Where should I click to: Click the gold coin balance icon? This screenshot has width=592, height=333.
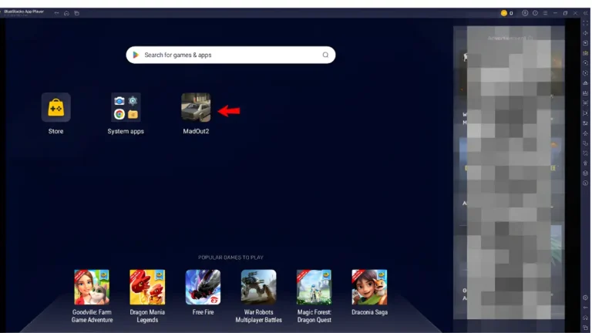click(x=503, y=13)
